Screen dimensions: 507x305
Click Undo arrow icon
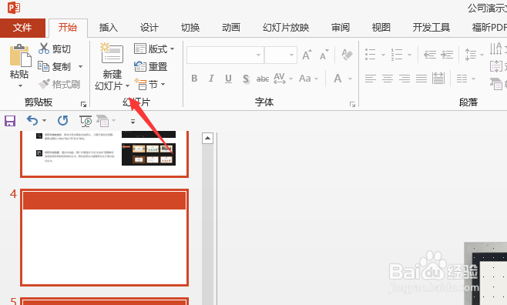[32, 121]
